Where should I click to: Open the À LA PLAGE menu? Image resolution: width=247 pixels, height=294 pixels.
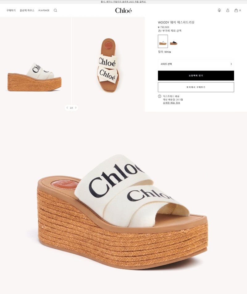(x=44, y=10)
